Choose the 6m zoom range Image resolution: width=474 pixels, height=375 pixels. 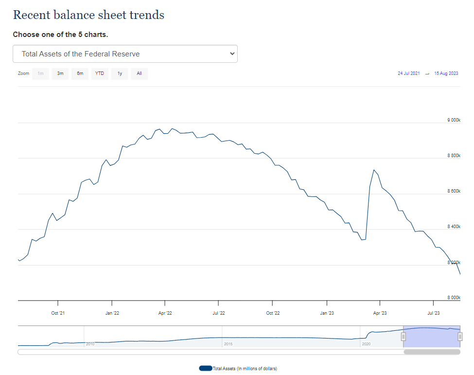click(80, 73)
